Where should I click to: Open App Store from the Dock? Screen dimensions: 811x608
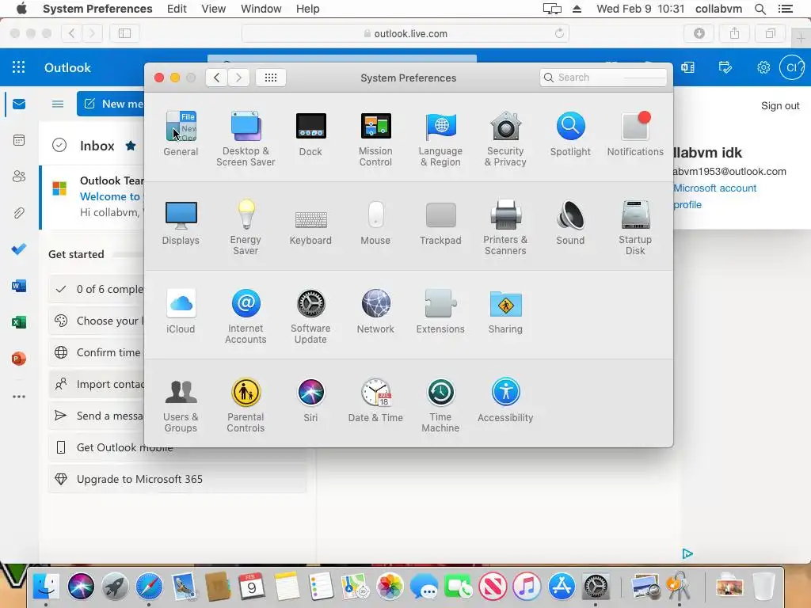(562, 587)
